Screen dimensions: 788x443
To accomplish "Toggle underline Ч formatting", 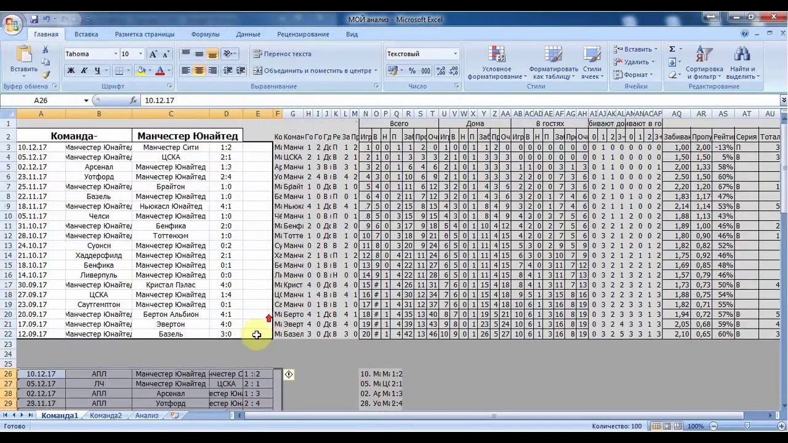I will [x=97, y=71].
